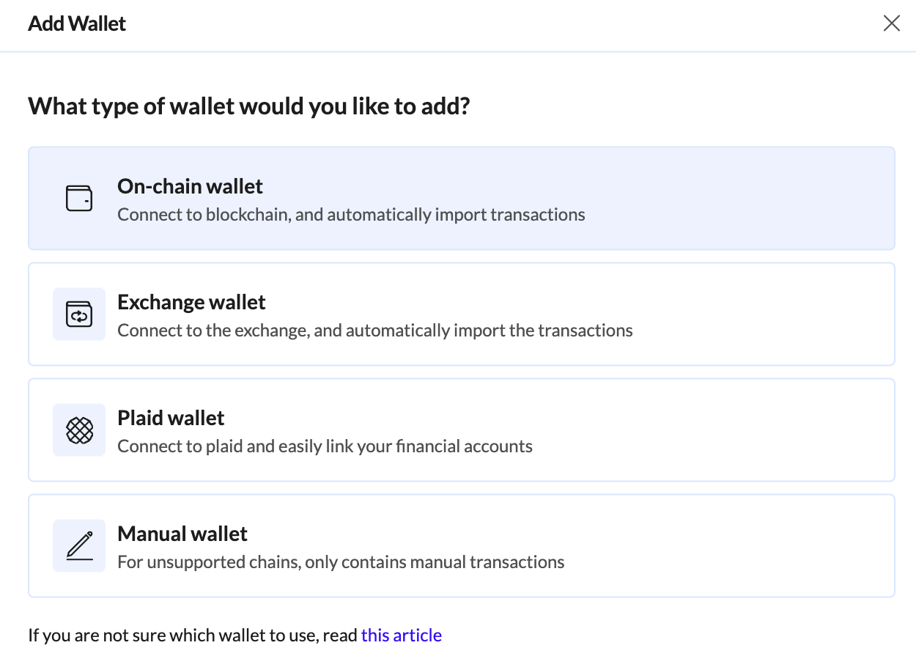The width and height of the screenshot is (916, 670).
Task: Click the Plaid wallet lattice icon
Action: click(79, 430)
